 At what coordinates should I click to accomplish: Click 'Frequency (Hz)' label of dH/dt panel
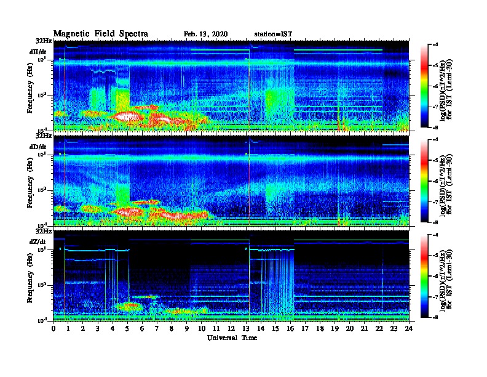30,88
